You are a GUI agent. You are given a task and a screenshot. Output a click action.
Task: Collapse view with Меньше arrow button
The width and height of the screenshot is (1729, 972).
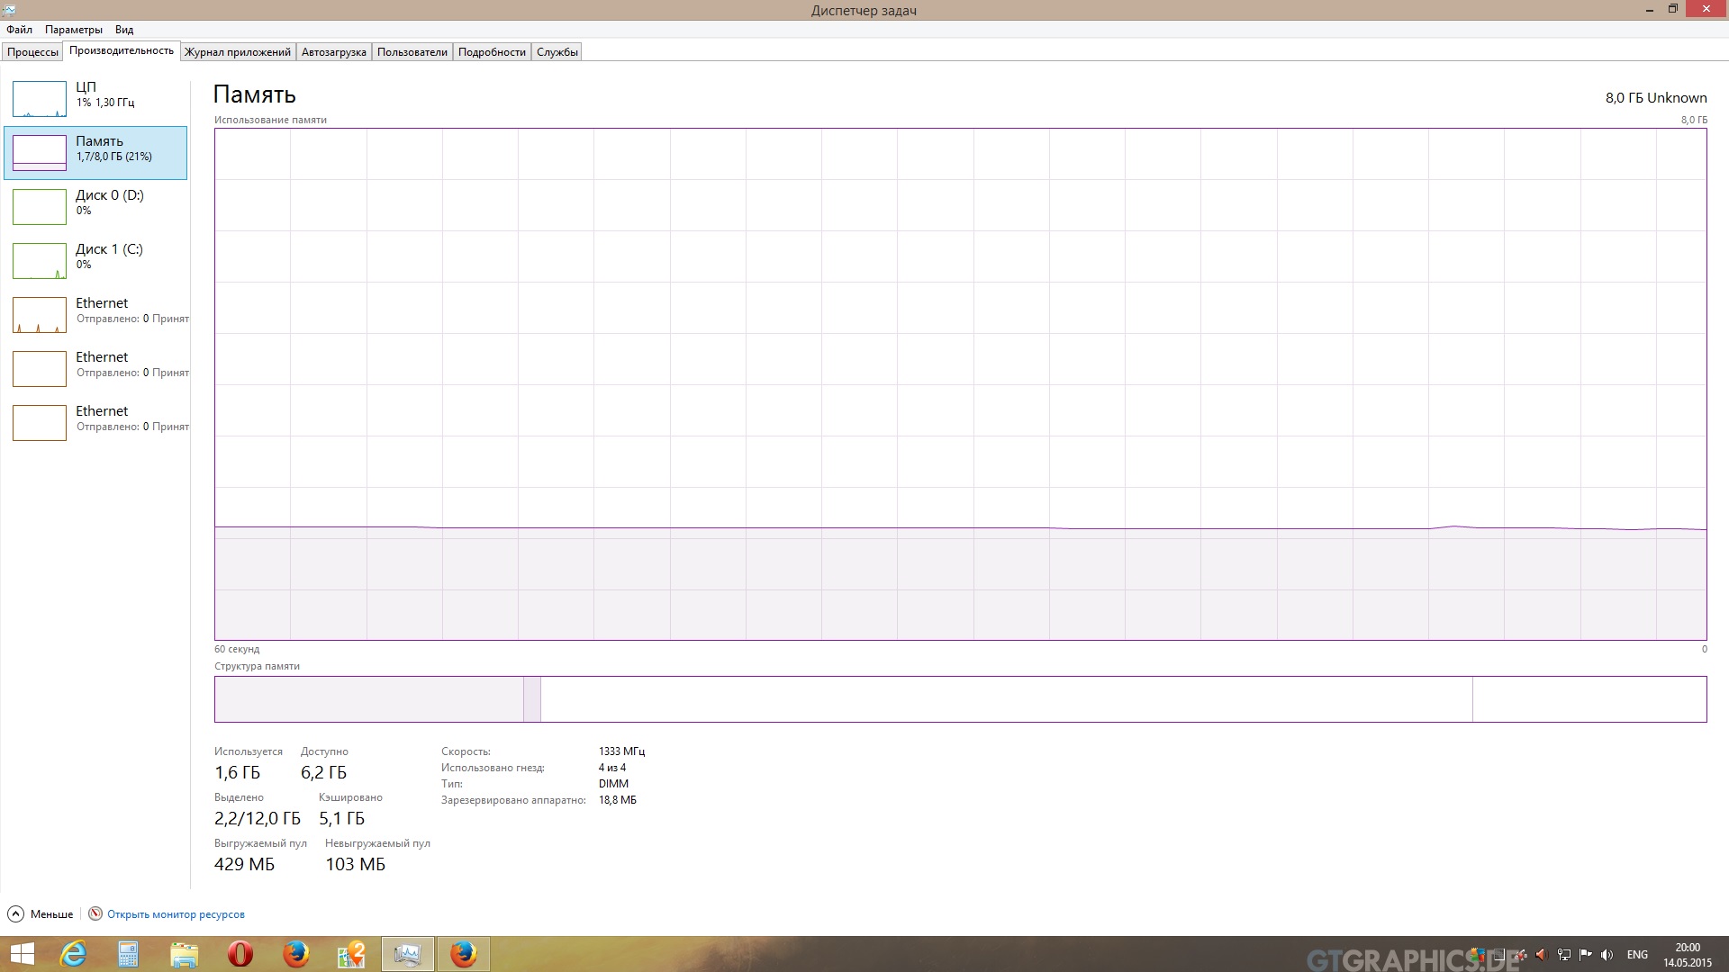point(15,914)
